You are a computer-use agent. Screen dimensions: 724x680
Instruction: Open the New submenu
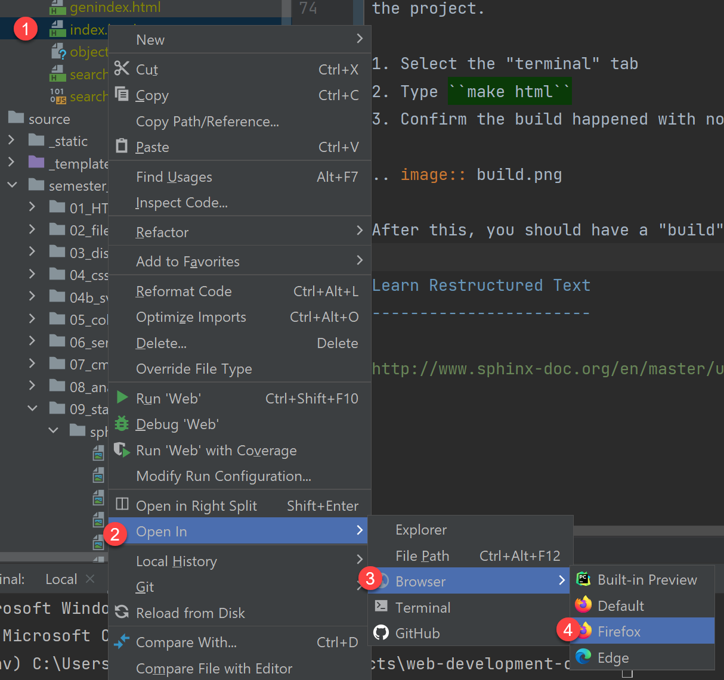(239, 39)
